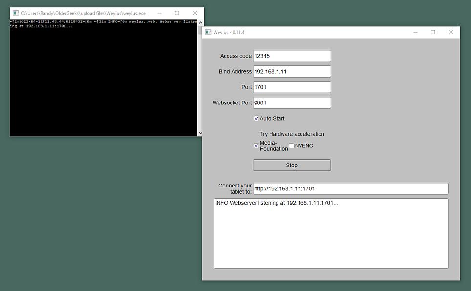Click the Port field showing 1701
This screenshot has width=471, height=291.
click(292, 87)
